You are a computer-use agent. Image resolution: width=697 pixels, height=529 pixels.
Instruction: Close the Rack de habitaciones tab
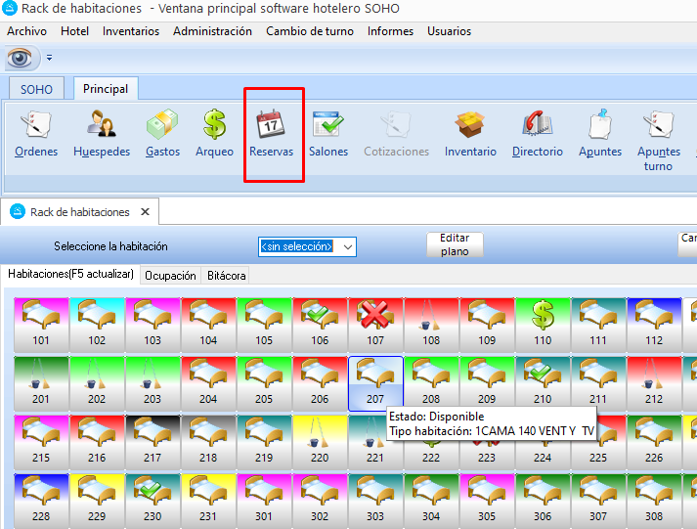click(x=145, y=212)
